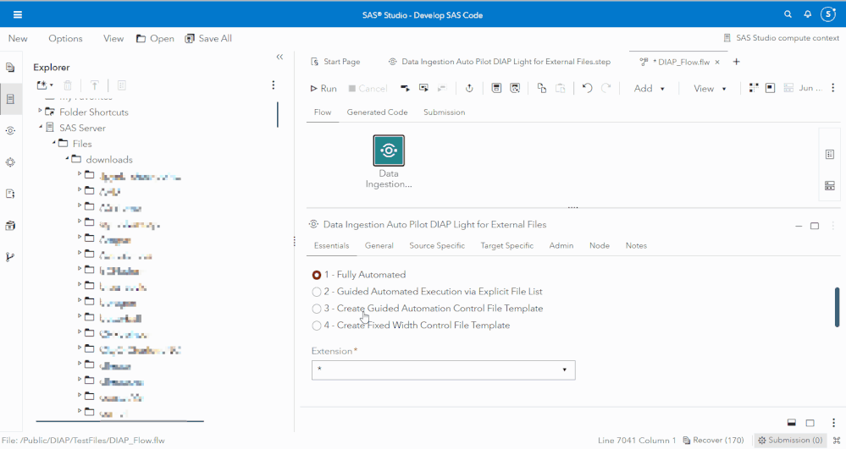Open the lower icon on the canvas right edge
Image resolution: width=846 pixels, height=449 pixels.
[x=830, y=186]
